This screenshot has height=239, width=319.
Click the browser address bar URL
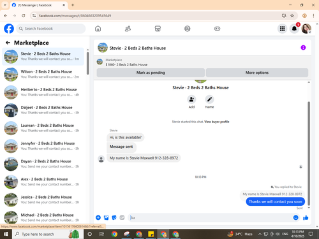pos(75,16)
